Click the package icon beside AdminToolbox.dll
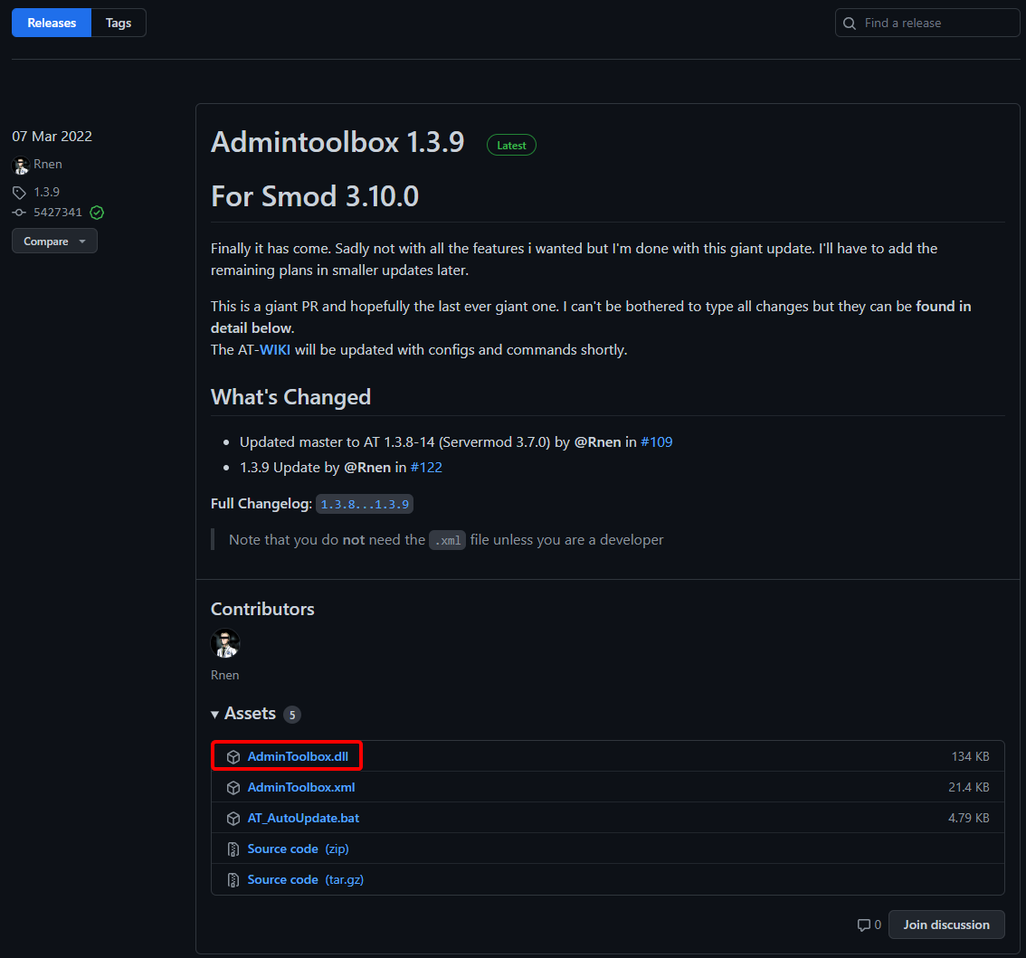 point(234,756)
